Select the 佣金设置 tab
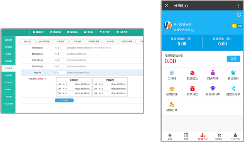 pos(28,41)
